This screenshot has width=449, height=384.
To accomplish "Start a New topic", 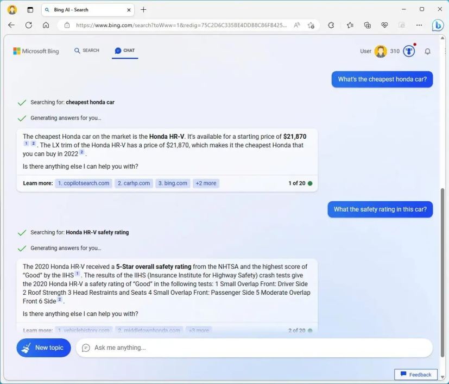I will pyautogui.click(x=44, y=348).
